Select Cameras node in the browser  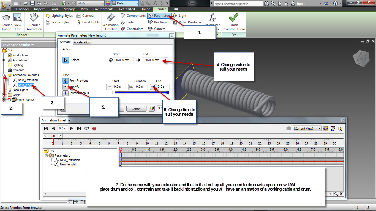point(18,70)
